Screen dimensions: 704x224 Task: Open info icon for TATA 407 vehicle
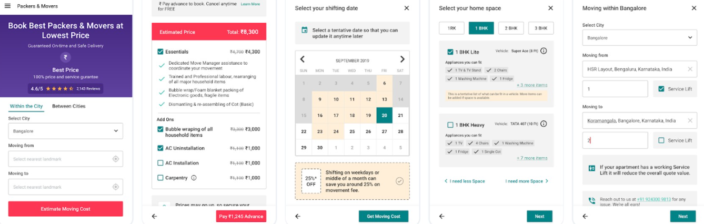click(x=544, y=124)
